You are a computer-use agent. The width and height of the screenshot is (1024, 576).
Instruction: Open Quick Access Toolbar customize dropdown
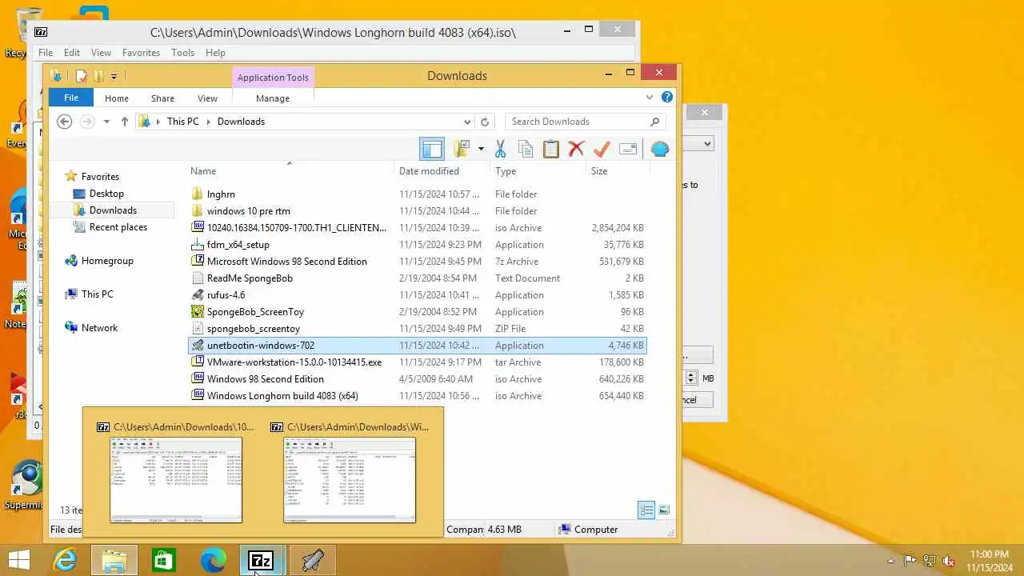click(114, 76)
